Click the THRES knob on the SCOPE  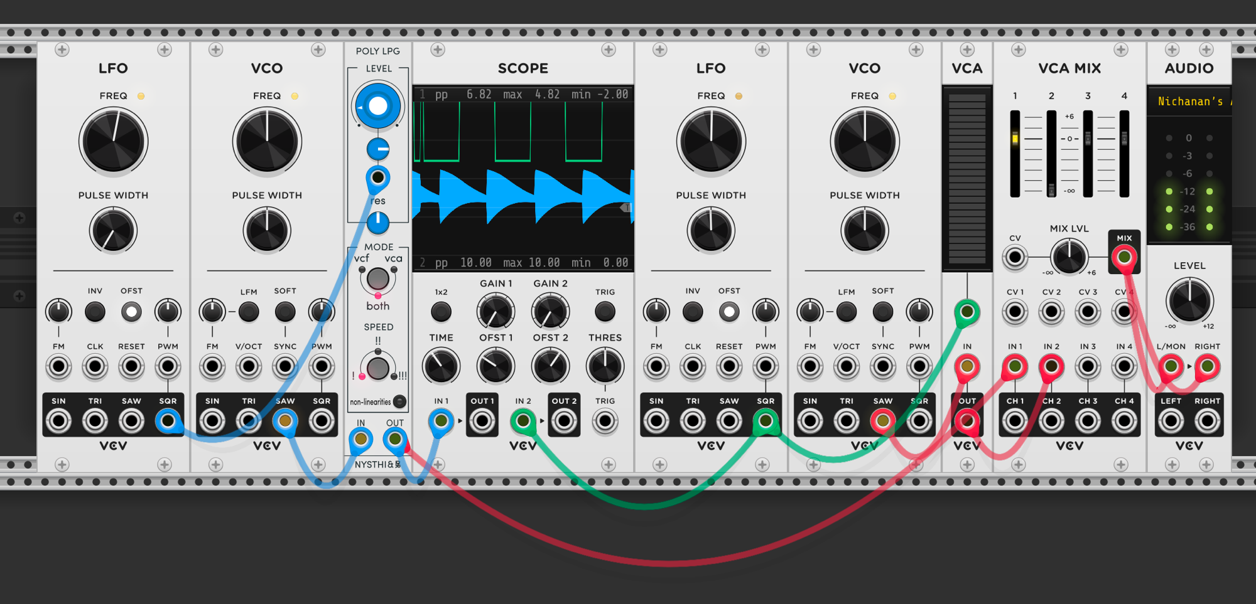(x=605, y=366)
